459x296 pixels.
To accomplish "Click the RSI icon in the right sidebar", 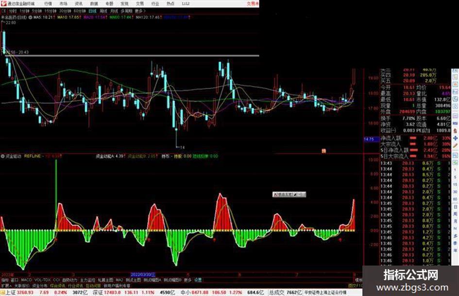I will (x=455, y=123).
